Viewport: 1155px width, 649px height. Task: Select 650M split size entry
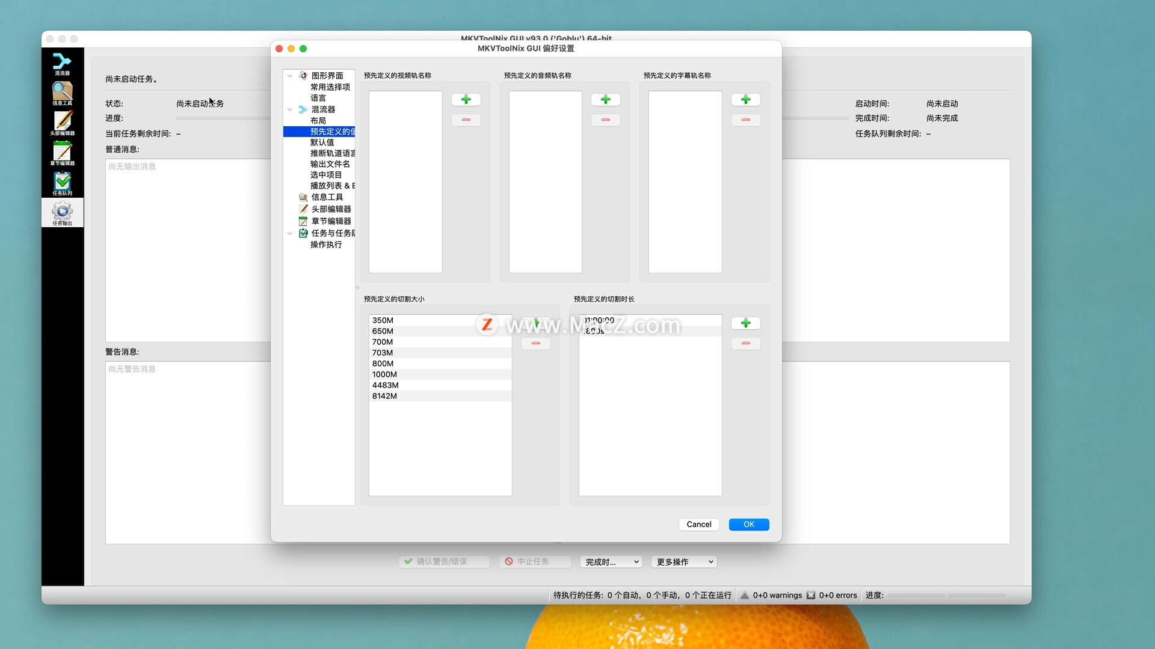click(x=440, y=331)
